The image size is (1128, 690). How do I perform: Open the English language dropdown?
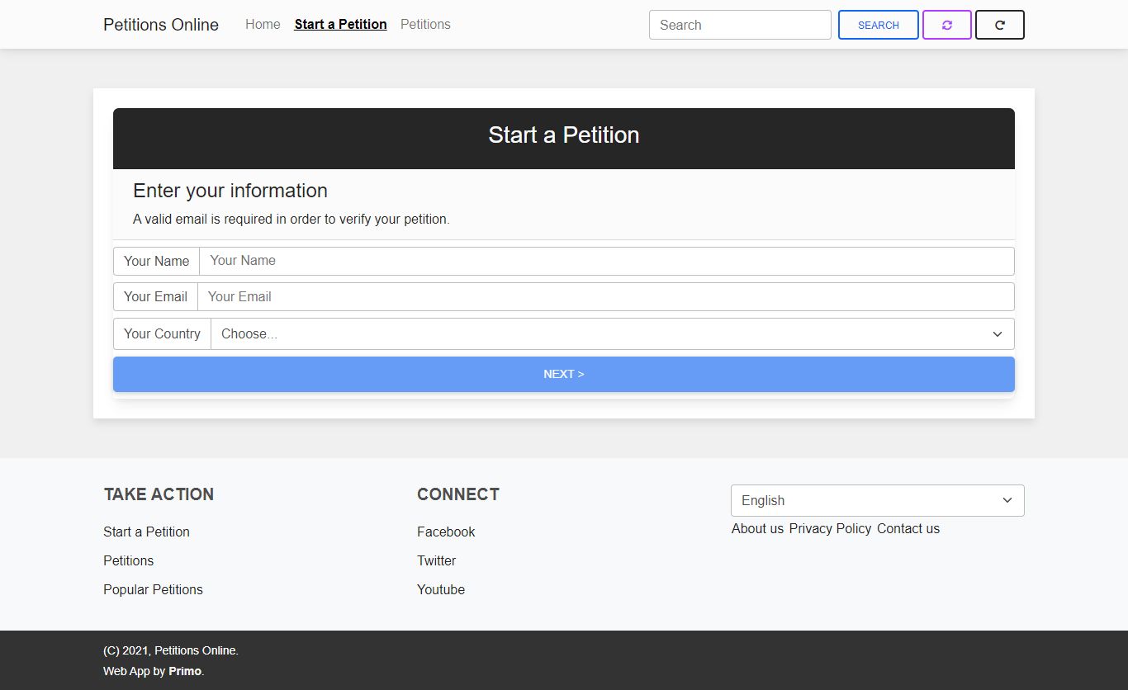pyautogui.click(x=877, y=501)
